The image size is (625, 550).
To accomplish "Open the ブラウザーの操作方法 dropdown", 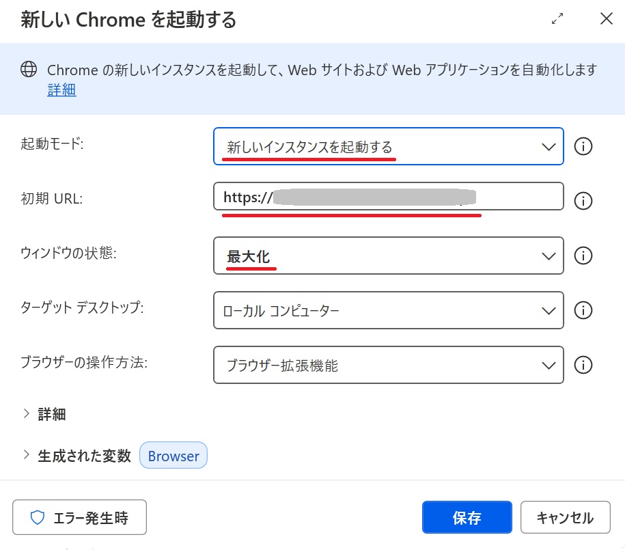I will pyautogui.click(x=388, y=365).
